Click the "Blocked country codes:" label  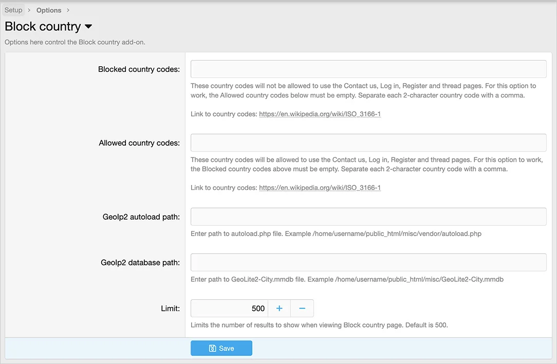[x=139, y=69]
